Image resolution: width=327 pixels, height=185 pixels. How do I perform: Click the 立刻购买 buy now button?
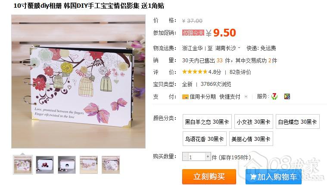click(x=209, y=177)
